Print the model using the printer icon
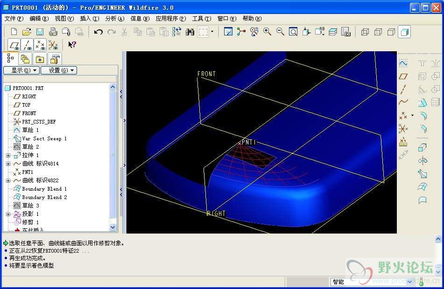 (53, 32)
